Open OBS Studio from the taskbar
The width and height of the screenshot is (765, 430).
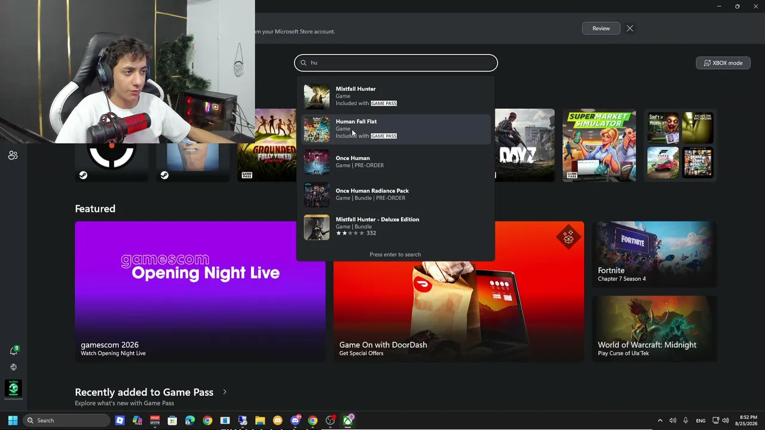pos(330,420)
